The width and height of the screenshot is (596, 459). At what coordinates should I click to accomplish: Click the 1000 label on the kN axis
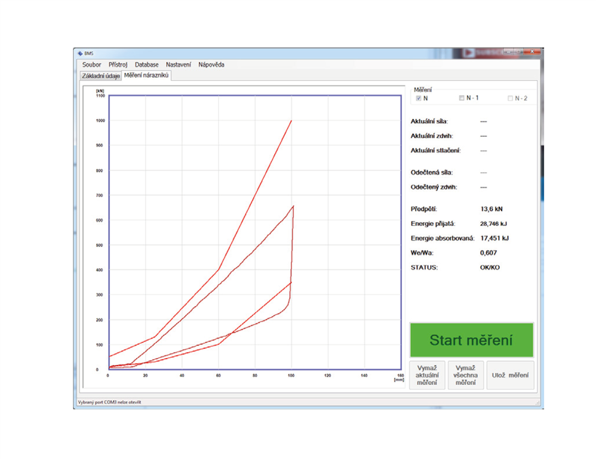pyautogui.click(x=100, y=121)
